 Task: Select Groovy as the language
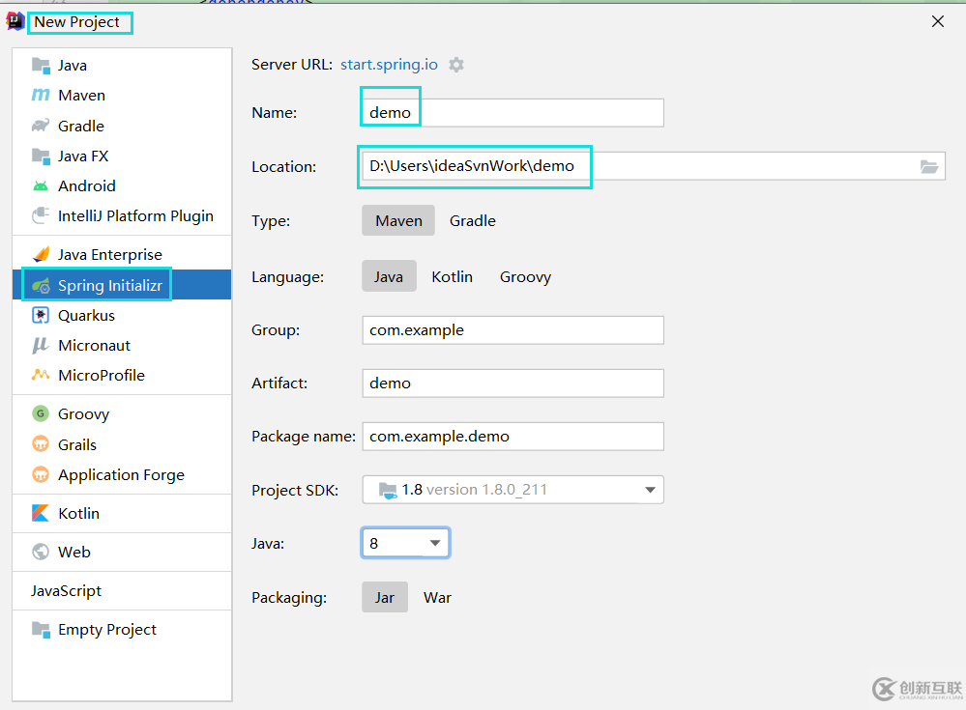click(525, 276)
